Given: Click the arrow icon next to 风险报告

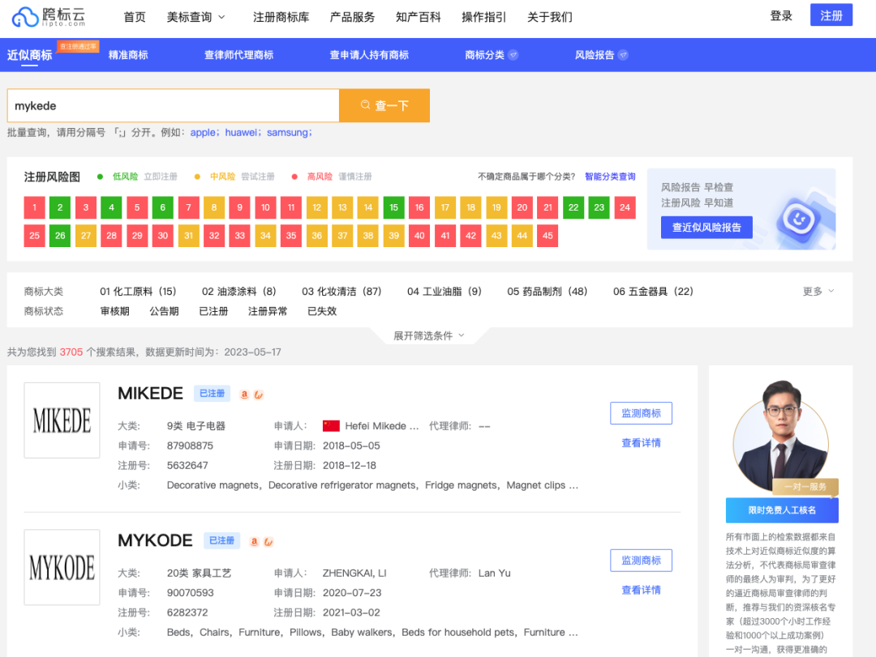Looking at the screenshot, I should (623, 55).
